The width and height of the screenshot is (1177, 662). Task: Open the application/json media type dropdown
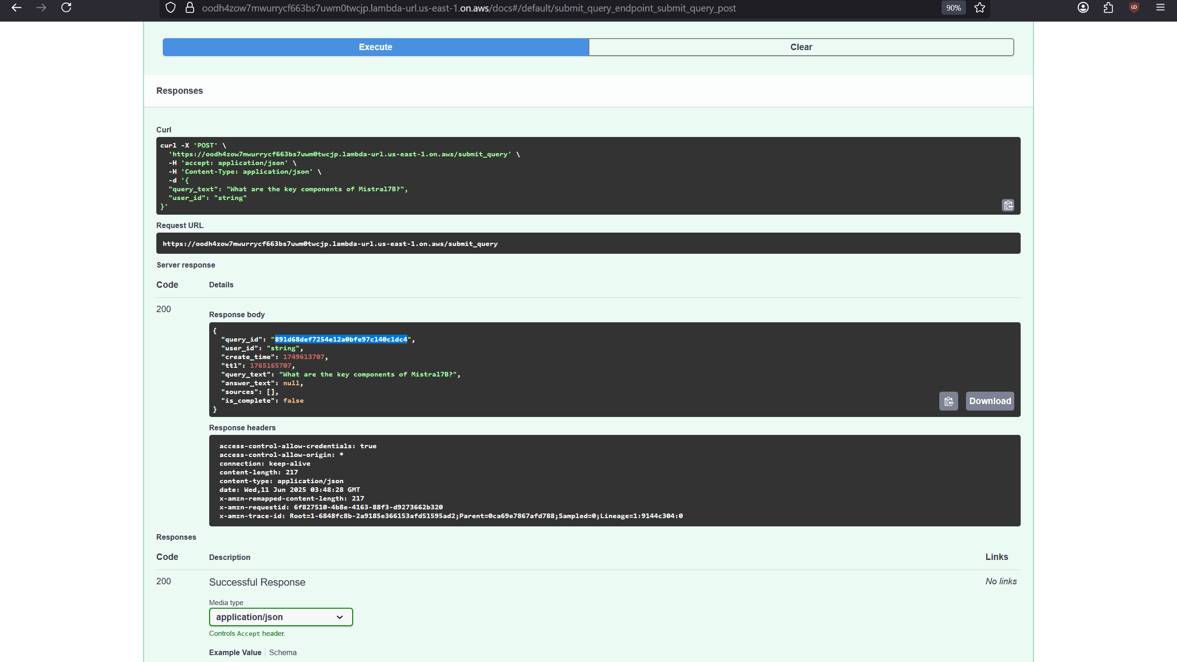pos(280,617)
